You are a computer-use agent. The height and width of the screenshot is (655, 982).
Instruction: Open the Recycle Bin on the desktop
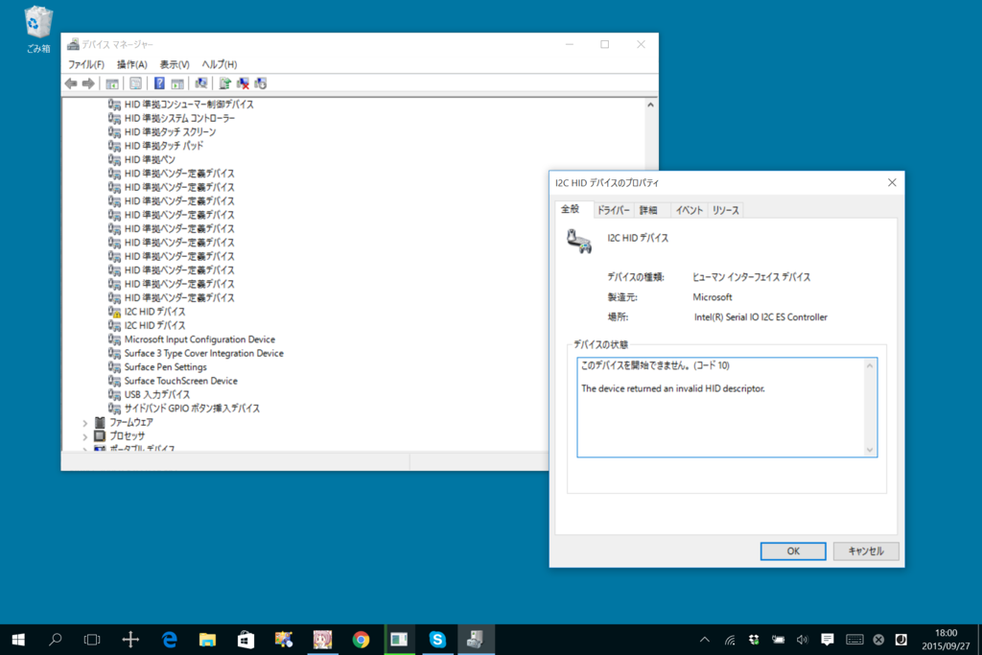38,29
